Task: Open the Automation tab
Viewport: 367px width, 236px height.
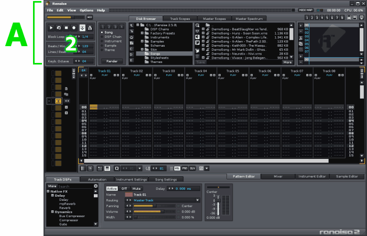Action: (x=97, y=179)
